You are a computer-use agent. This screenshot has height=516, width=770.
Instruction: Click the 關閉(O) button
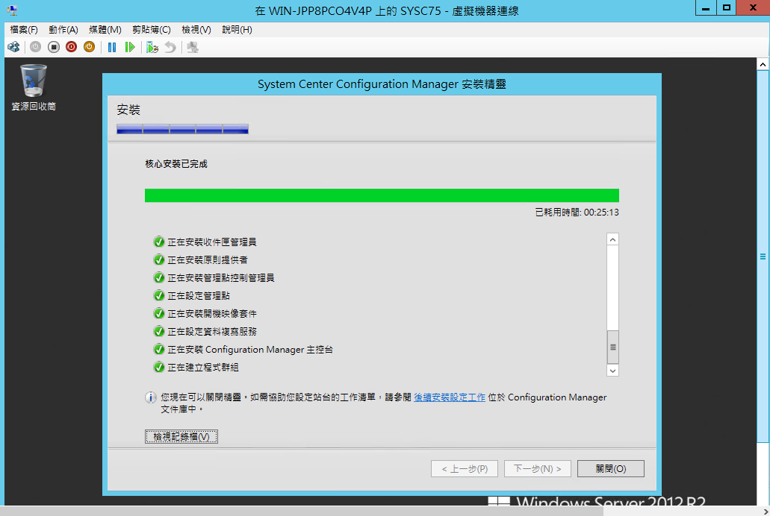click(x=611, y=468)
